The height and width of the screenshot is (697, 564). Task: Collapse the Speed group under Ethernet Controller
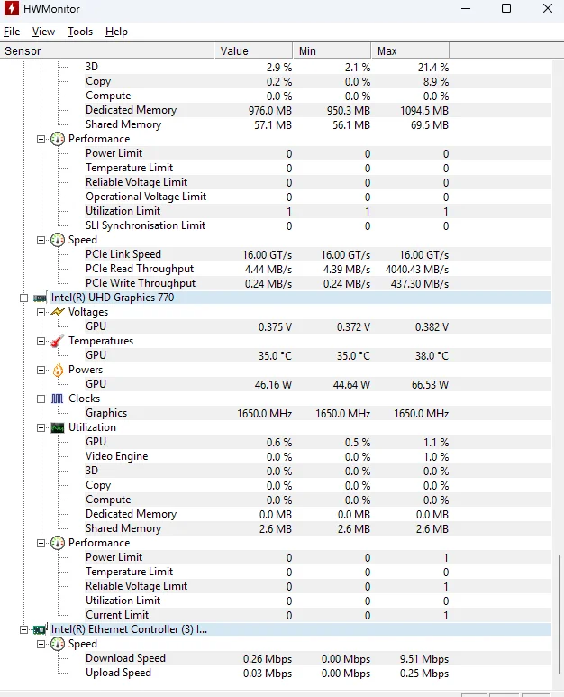(41, 644)
